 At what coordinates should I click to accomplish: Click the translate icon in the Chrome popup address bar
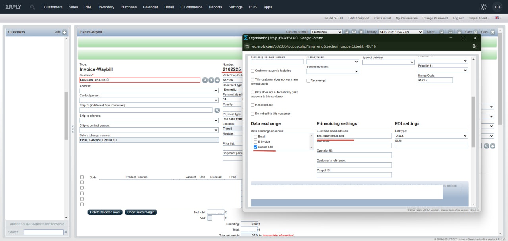[475, 46]
